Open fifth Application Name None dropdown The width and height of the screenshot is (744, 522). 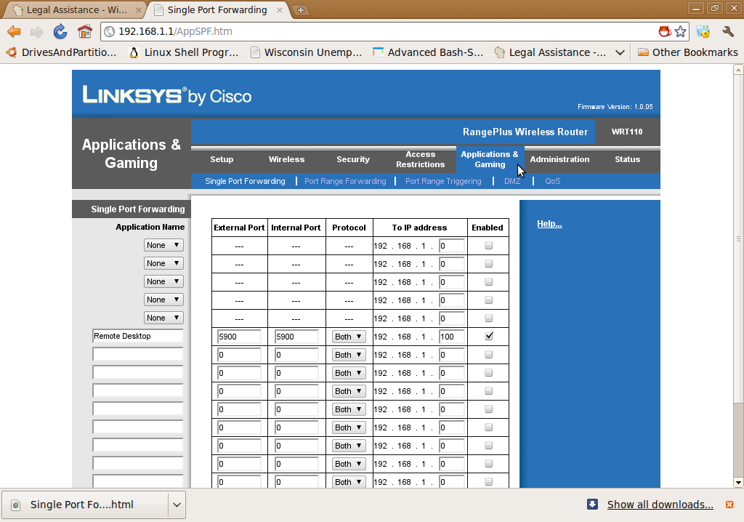point(163,318)
